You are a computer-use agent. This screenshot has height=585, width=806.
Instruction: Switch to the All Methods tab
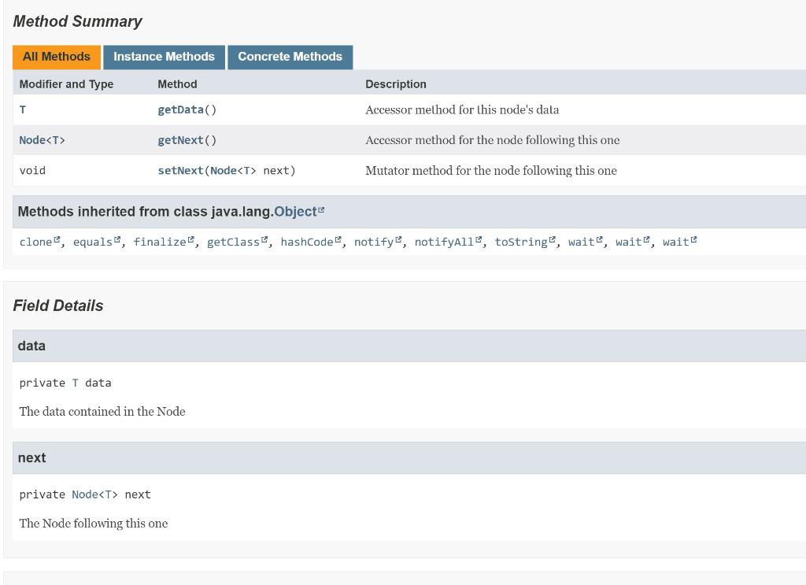pyautogui.click(x=56, y=57)
